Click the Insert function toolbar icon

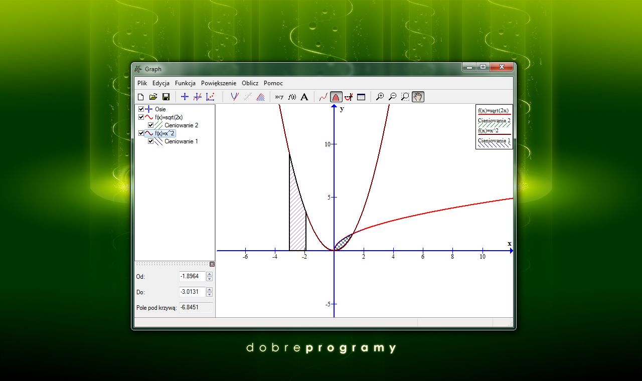pyautogui.click(x=198, y=97)
